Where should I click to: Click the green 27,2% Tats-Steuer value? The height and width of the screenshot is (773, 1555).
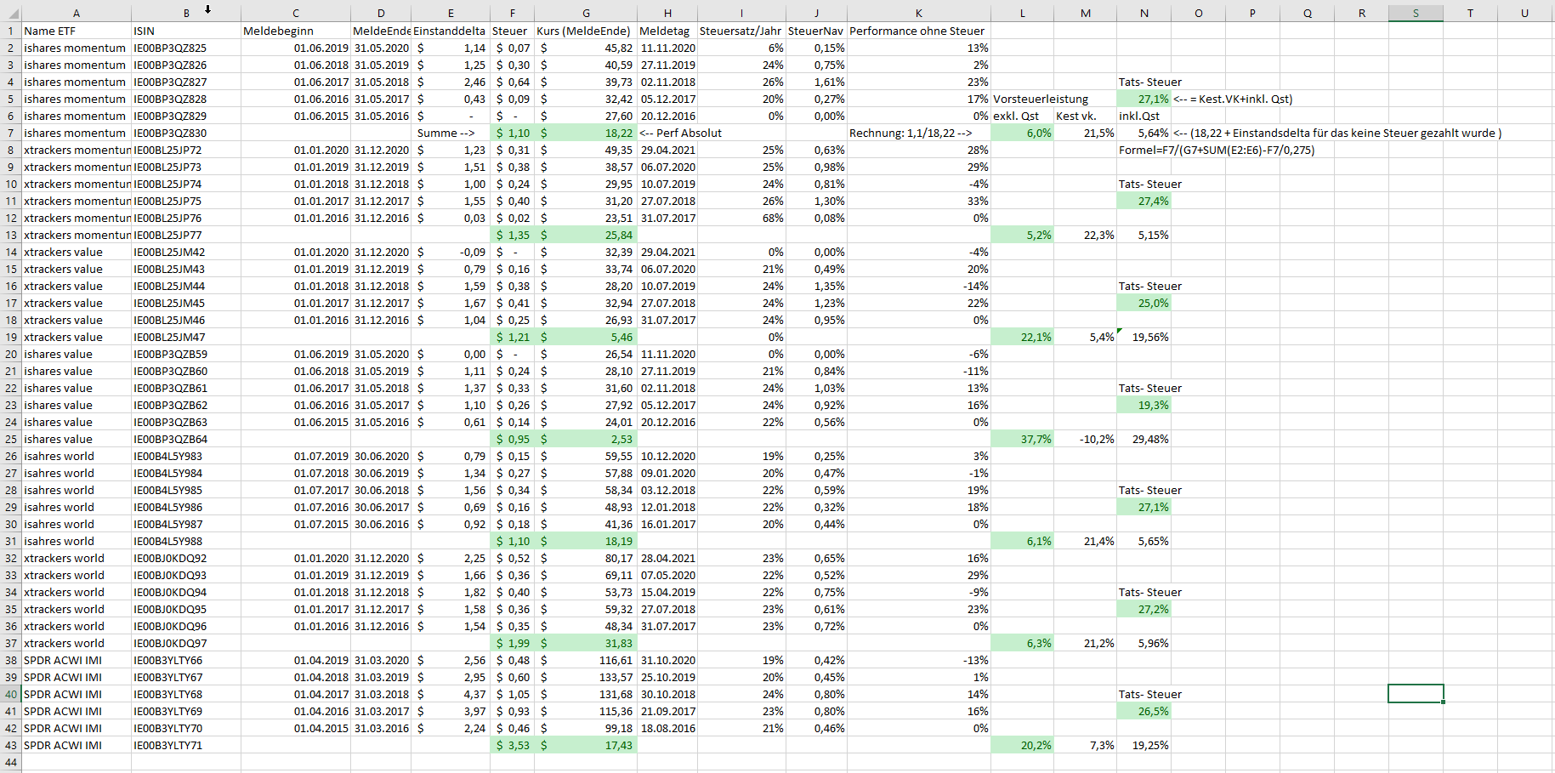pos(1144,609)
